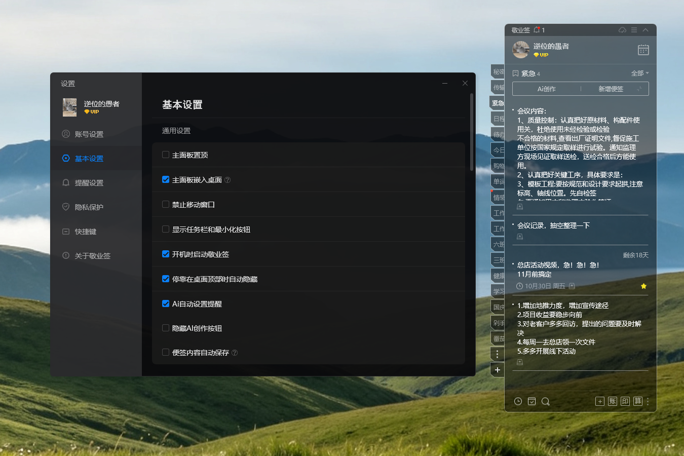
Task: Uncheck the 主面板嵌入桌面 checkbox
Action: point(166,179)
